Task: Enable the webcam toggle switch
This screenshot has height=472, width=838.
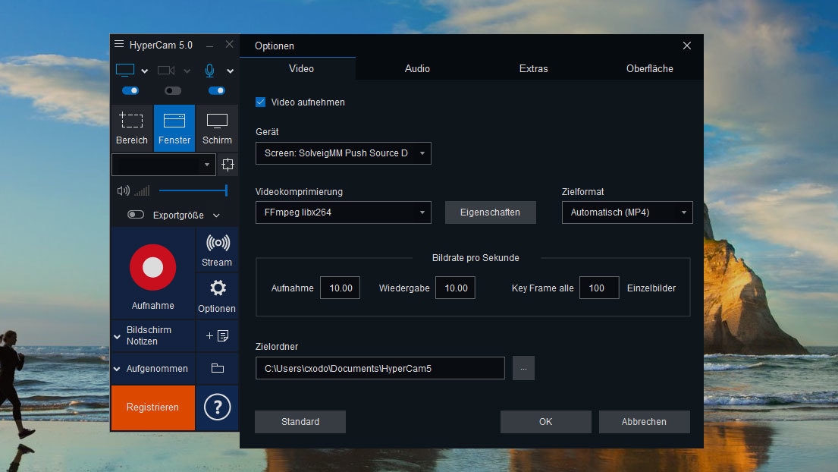Action: (173, 90)
